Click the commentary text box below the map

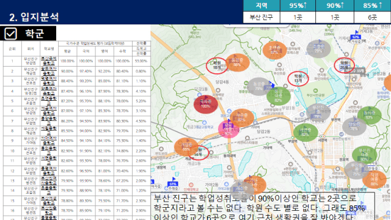263,206
